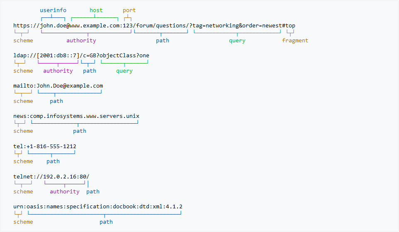This screenshot has width=399, height=232.
Task: Click the "fragment" label
Action: tap(295, 41)
